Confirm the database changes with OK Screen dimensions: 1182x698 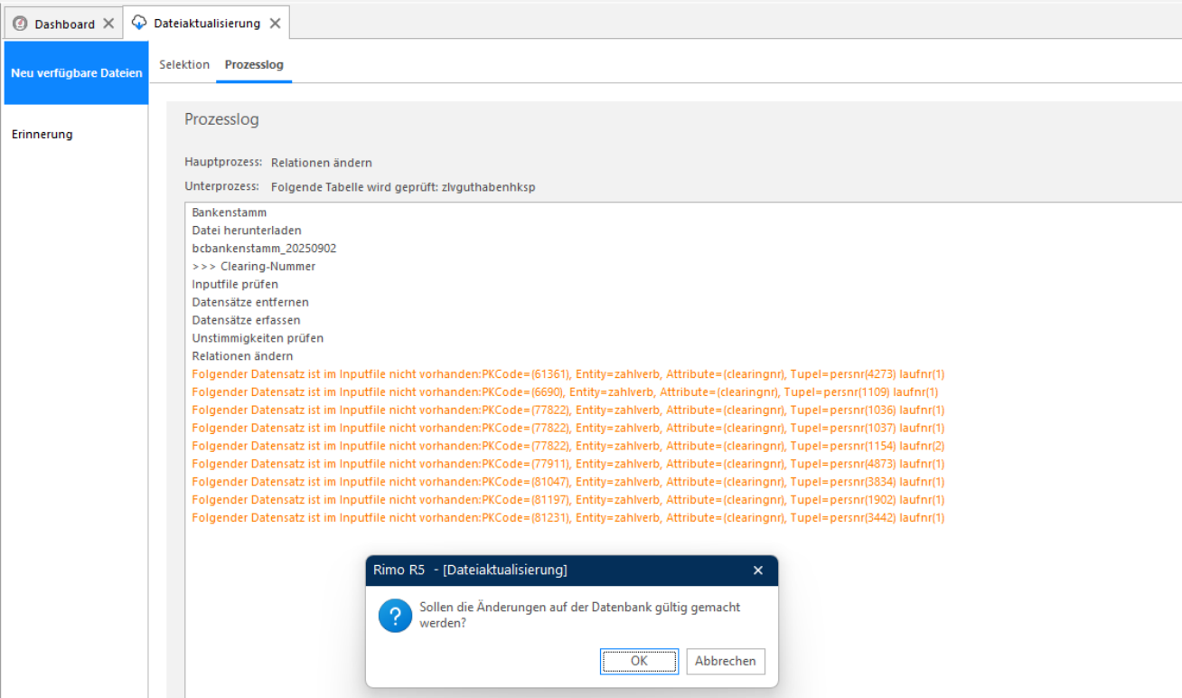639,661
